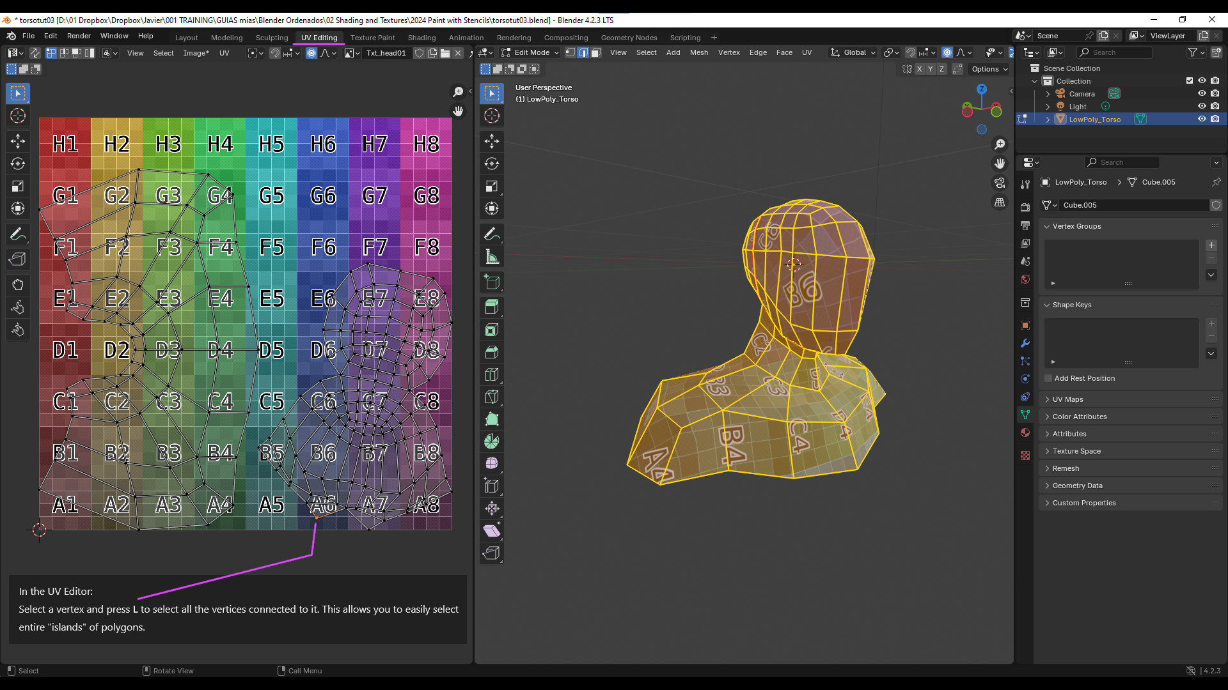Select the Rotate tool in 3D viewport toolbar
Image resolution: width=1228 pixels, height=690 pixels.
click(x=492, y=164)
